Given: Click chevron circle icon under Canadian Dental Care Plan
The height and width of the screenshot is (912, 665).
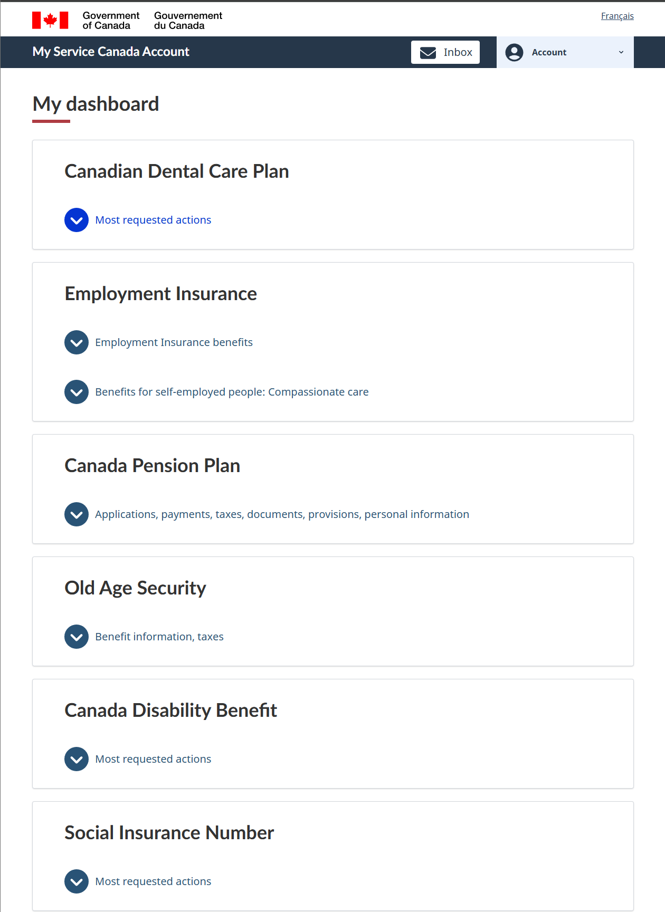Looking at the screenshot, I should tap(77, 220).
